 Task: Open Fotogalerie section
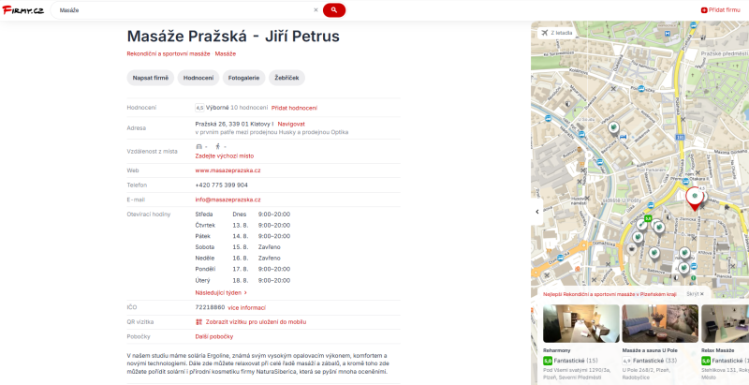tap(243, 78)
